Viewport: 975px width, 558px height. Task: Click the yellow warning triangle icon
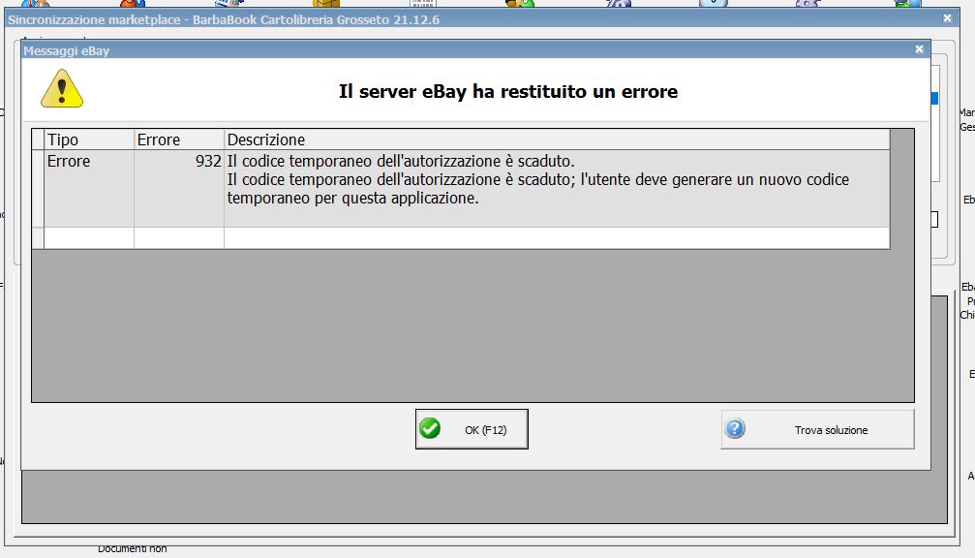click(x=62, y=89)
